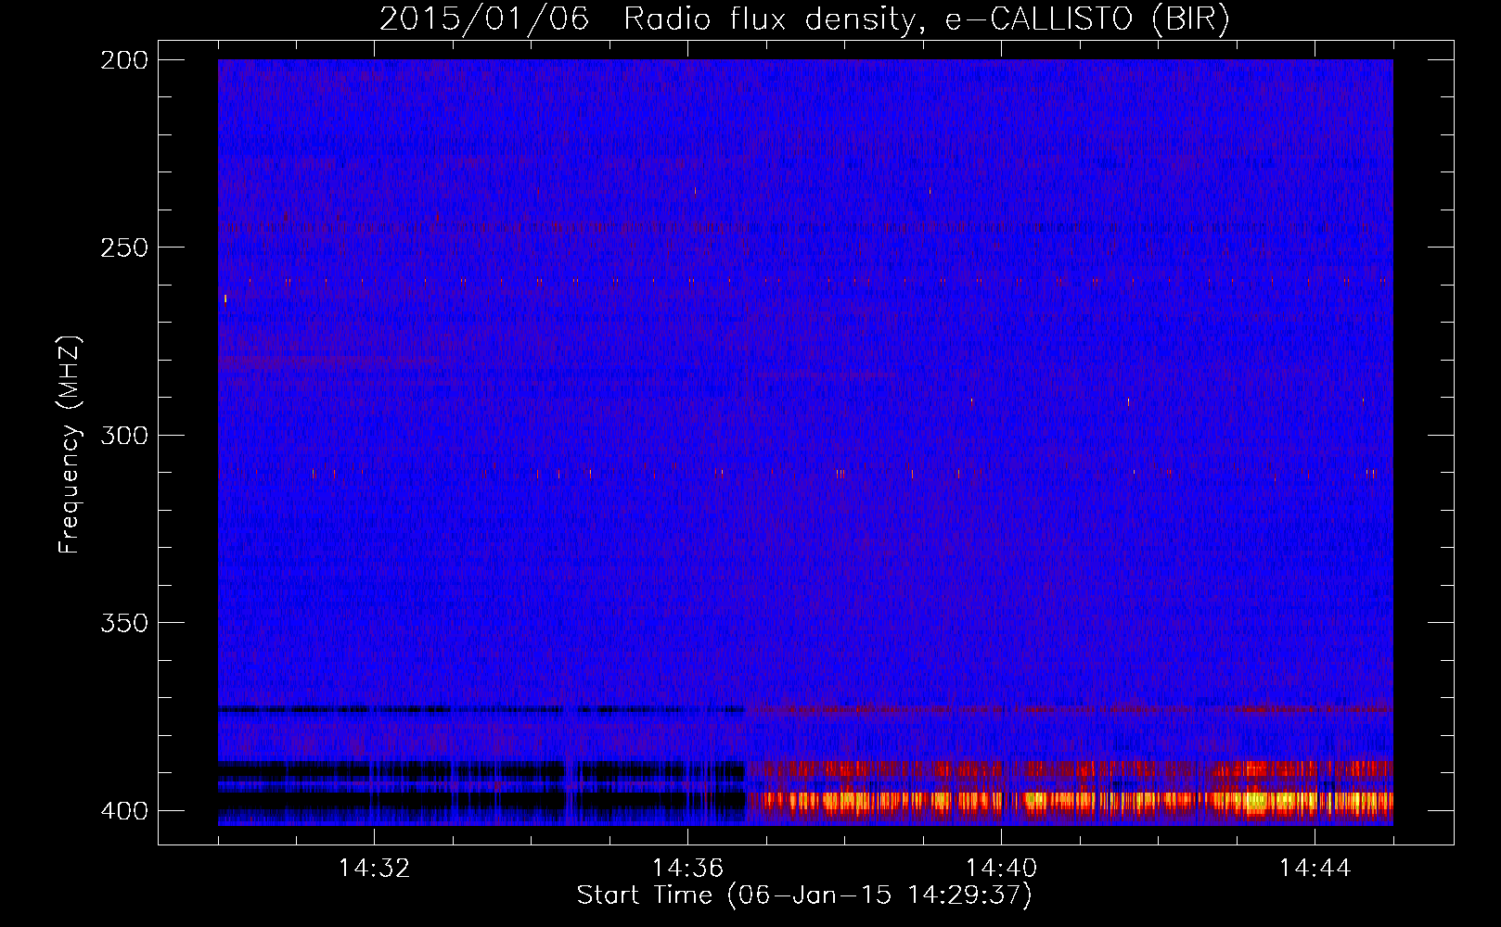Click the plot title "2015/01/06 Radio flux density, e-CALLISTO (BIR)"
1501x927 pixels.
pos(804,19)
